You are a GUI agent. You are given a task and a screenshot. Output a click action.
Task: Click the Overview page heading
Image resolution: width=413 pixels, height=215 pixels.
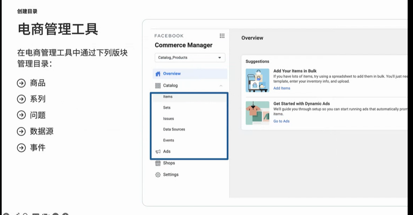(x=252, y=38)
